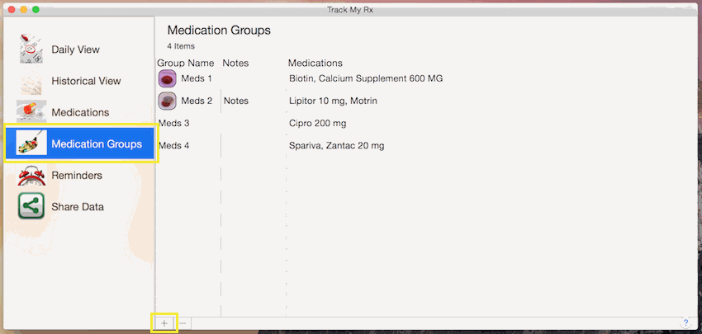Select Historical View sidebar icon
The height and width of the screenshot is (334, 702).
point(31,81)
